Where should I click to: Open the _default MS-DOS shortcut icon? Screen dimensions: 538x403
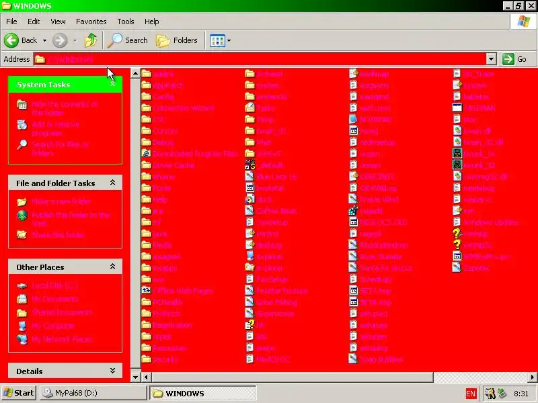(250, 165)
